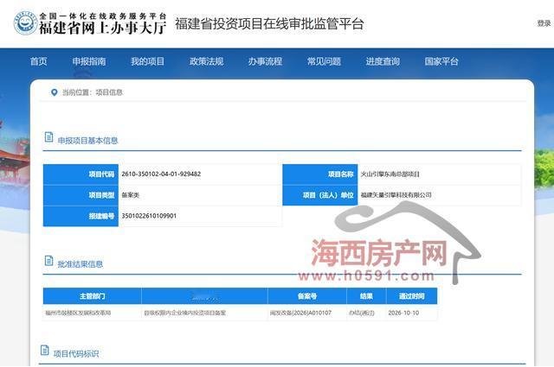Open the 申报指南 navigation item

click(89, 61)
